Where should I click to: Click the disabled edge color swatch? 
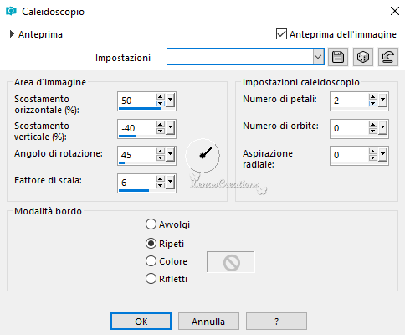coord(231,262)
